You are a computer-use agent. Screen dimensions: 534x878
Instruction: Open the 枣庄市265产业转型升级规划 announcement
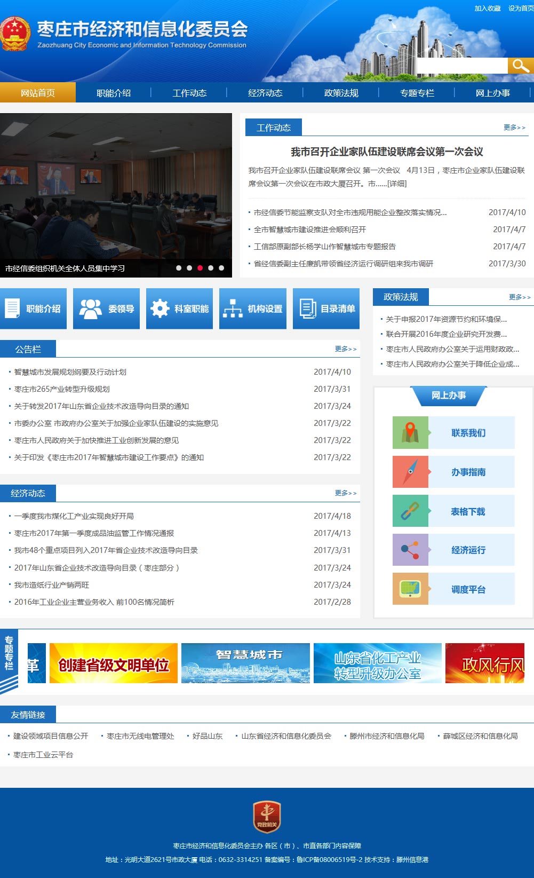pos(62,389)
